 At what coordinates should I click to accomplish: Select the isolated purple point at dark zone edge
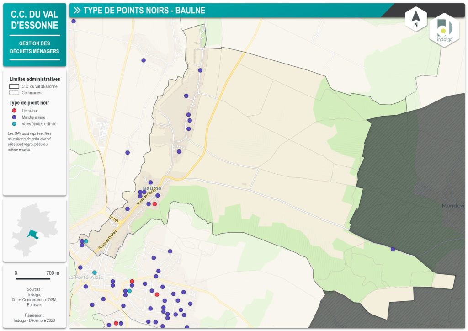coord(393,249)
